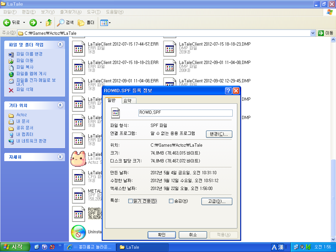This screenshot has width=336, height=252.
Task: Open the Back button history dropdown arrow
Action: (24, 23)
